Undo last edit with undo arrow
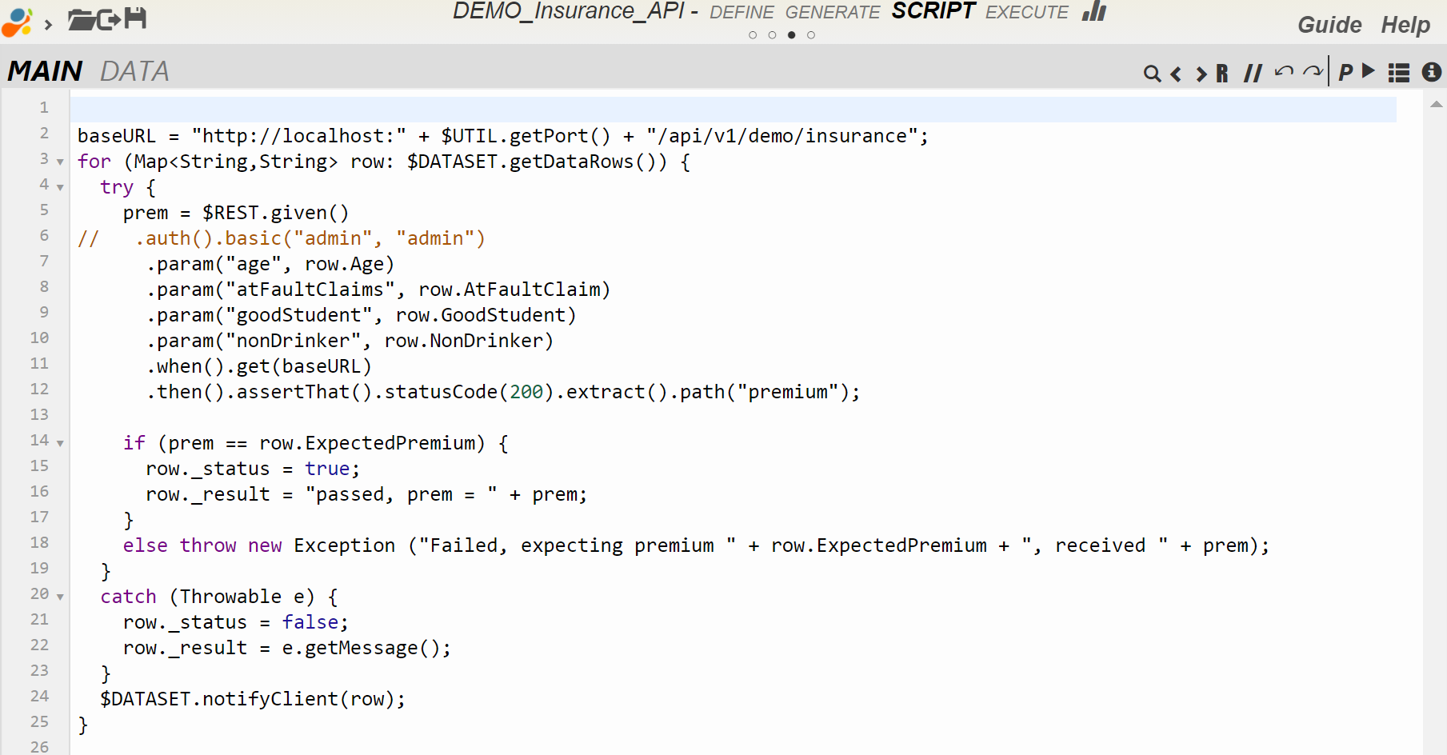The image size is (1447, 755). coord(1284,72)
